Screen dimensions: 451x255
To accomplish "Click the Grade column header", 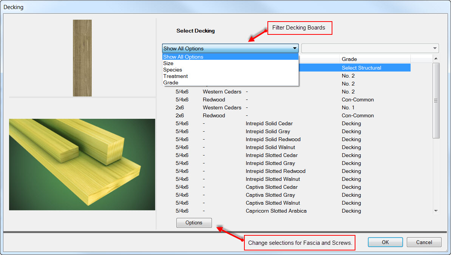I will pyautogui.click(x=375, y=59).
